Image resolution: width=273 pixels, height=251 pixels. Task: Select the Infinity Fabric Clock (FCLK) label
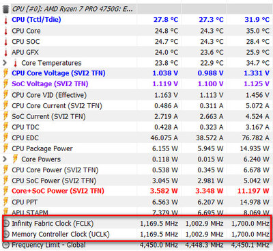click(53, 224)
